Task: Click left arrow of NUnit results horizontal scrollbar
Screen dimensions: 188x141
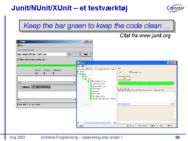Action: (119, 104)
